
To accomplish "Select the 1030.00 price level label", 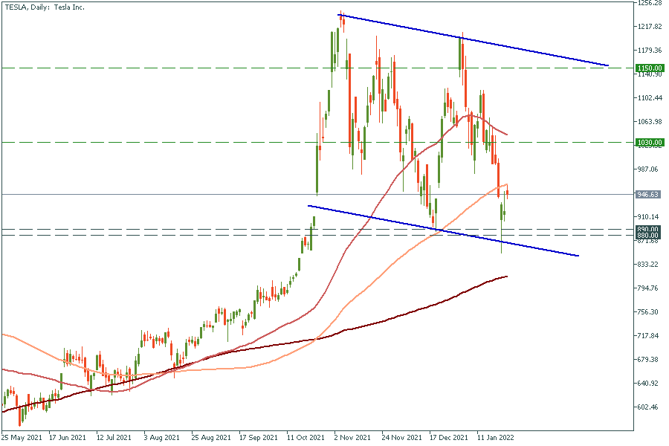I will click(x=649, y=142).
